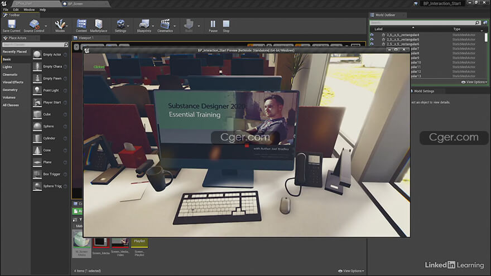Select the Point Light icon

pyautogui.click(x=37, y=90)
